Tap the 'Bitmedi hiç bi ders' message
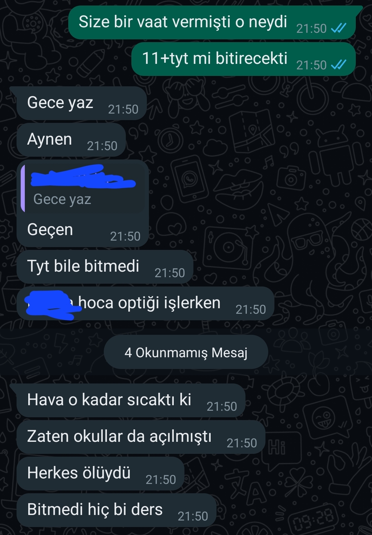Viewport: 372px width, 535px height. click(117, 510)
